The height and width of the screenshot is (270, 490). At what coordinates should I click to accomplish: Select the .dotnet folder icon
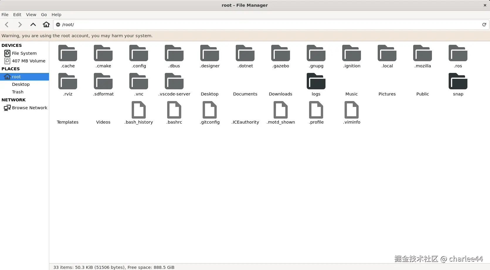pyautogui.click(x=245, y=53)
